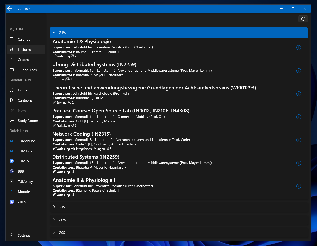The height and width of the screenshot is (246, 317).
Task: Click the TUMonline logo icon
Action: pos(12,141)
